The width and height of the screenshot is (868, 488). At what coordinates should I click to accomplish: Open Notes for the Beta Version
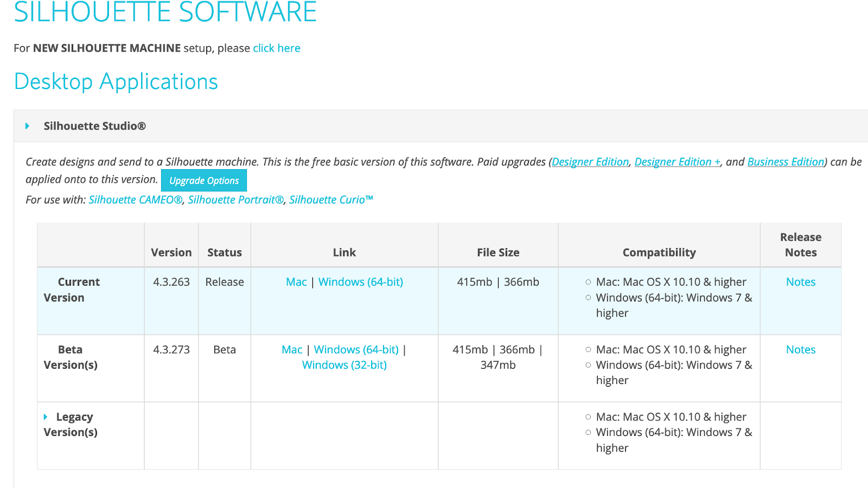click(x=801, y=350)
